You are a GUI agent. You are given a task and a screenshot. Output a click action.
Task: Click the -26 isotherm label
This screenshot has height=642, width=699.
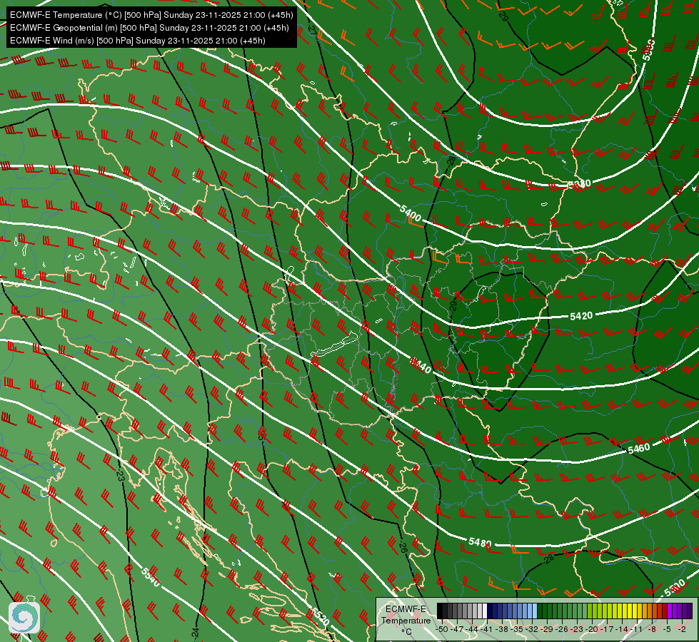[403, 546]
